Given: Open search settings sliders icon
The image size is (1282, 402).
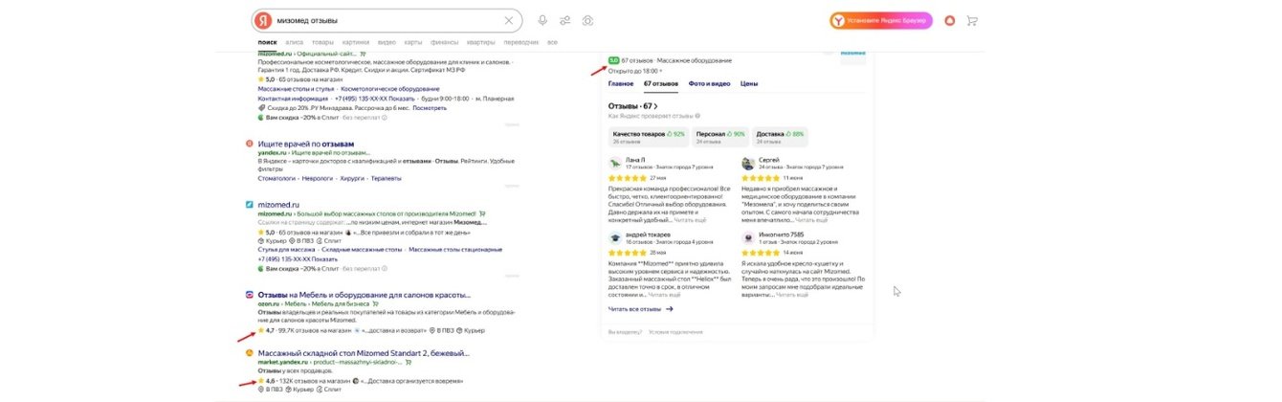Looking at the screenshot, I should (x=565, y=20).
